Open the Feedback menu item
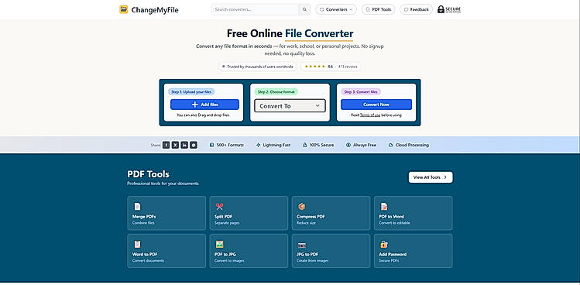 (416, 9)
